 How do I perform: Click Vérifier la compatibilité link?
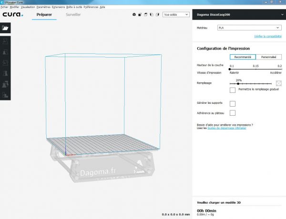[268, 36]
